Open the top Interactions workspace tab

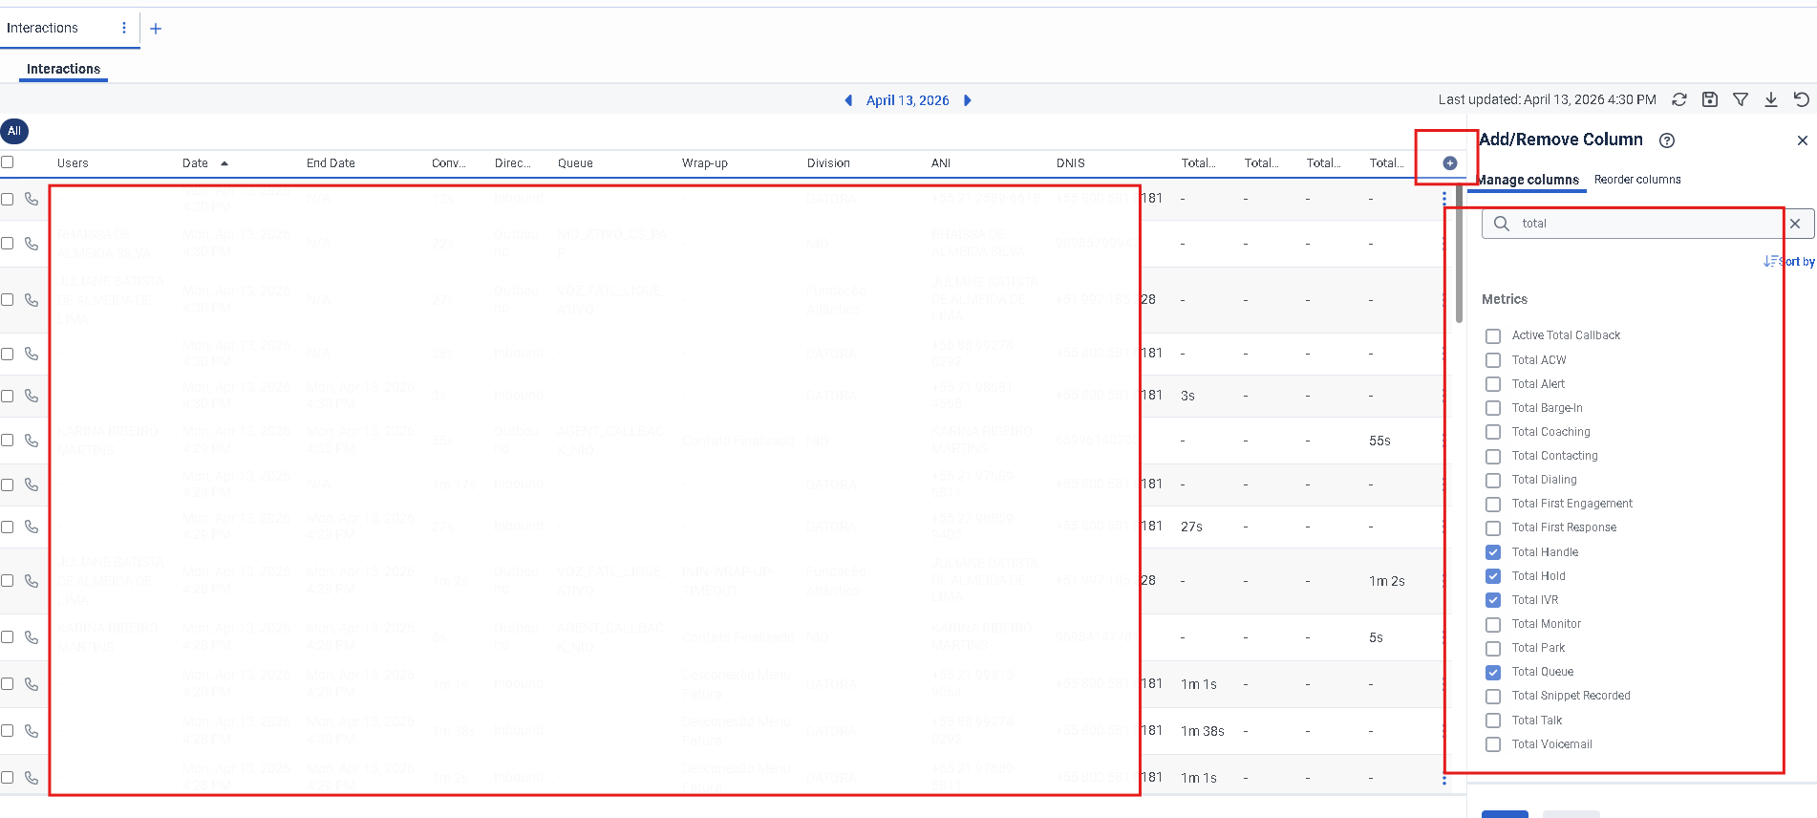(42, 28)
